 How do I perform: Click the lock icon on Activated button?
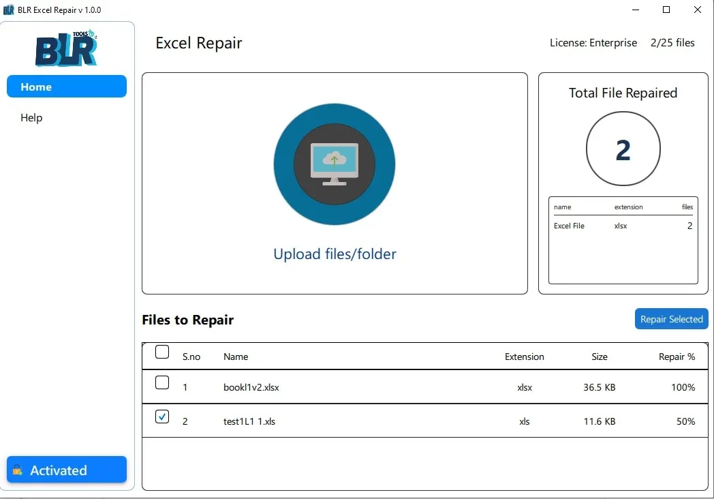coord(18,470)
